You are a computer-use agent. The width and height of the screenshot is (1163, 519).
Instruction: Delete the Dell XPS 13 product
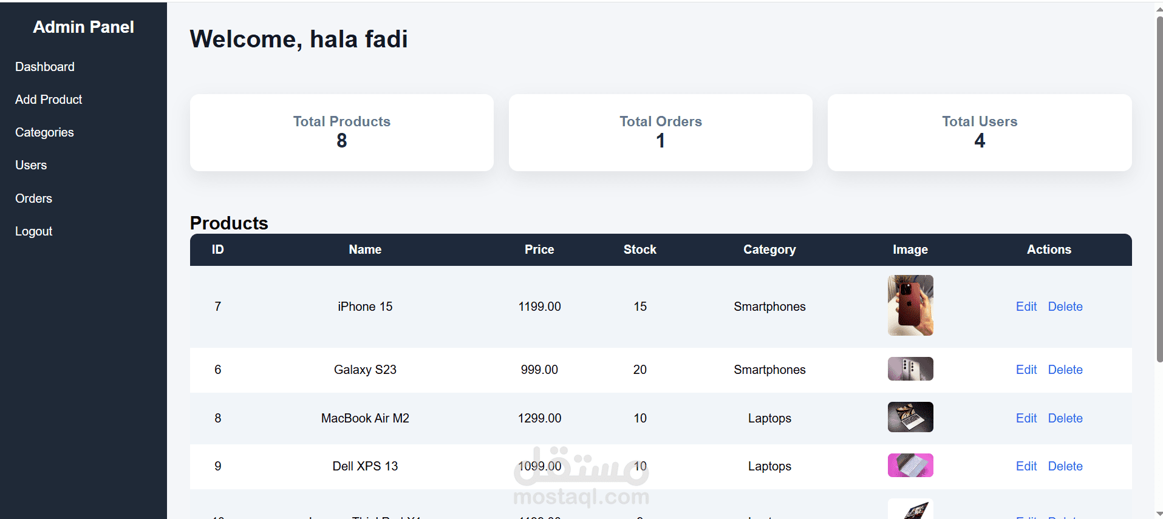tap(1065, 466)
